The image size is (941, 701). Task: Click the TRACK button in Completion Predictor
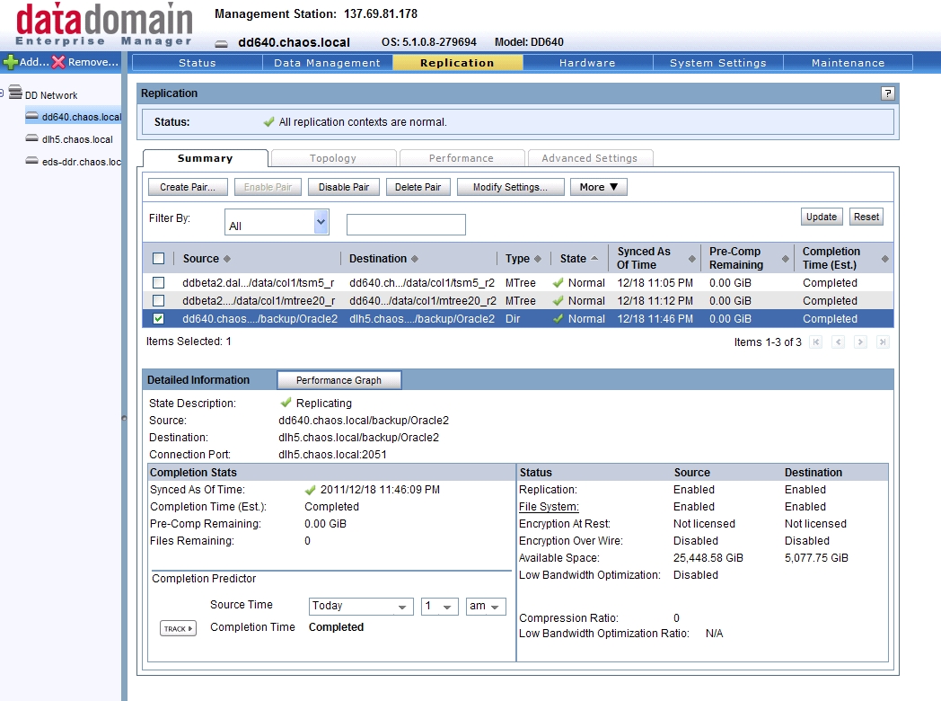(178, 628)
